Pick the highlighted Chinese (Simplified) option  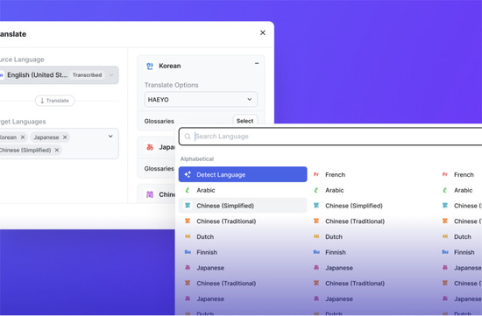243,206
